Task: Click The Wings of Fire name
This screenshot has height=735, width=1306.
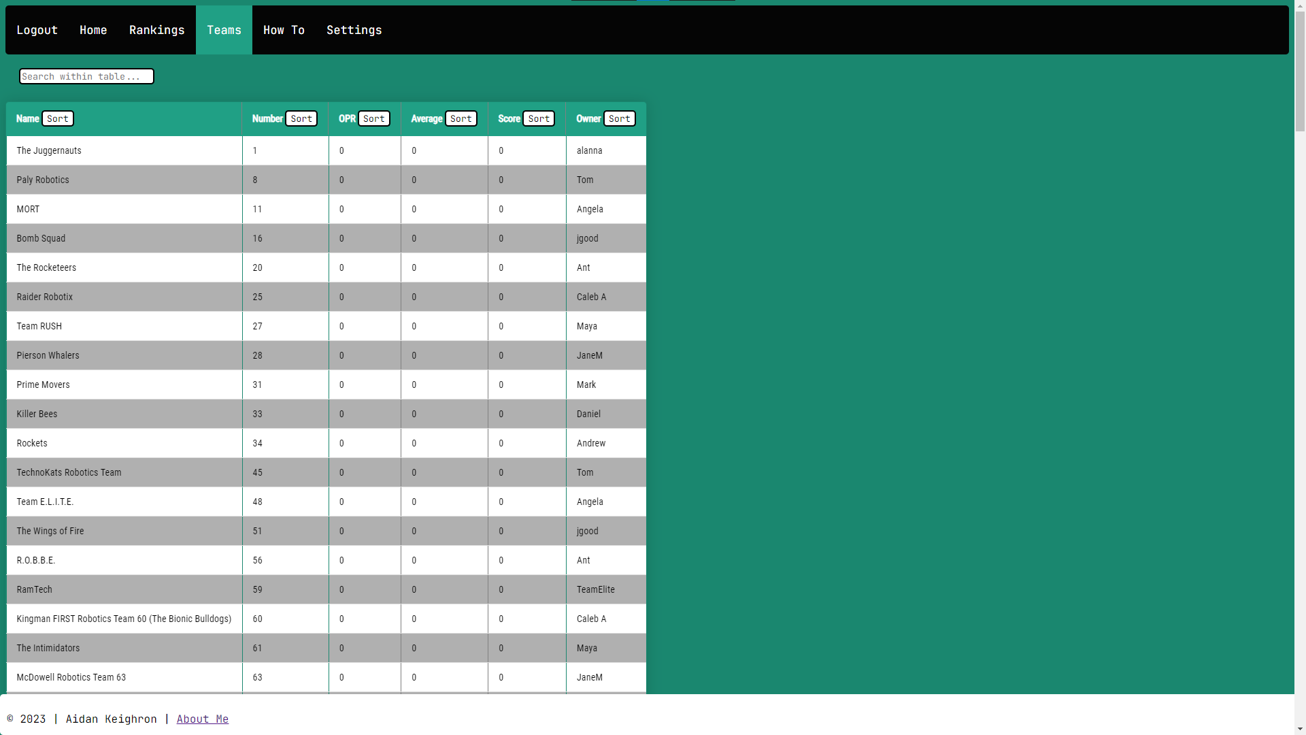Action: pyautogui.click(x=50, y=531)
